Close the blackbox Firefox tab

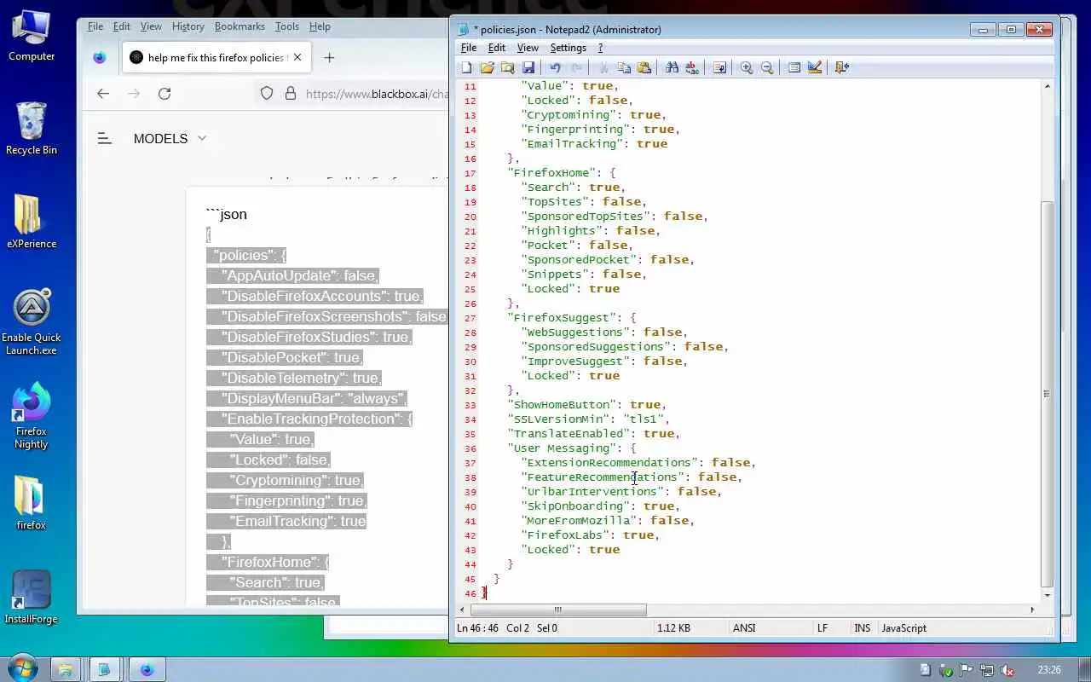click(x=298, y=57)
